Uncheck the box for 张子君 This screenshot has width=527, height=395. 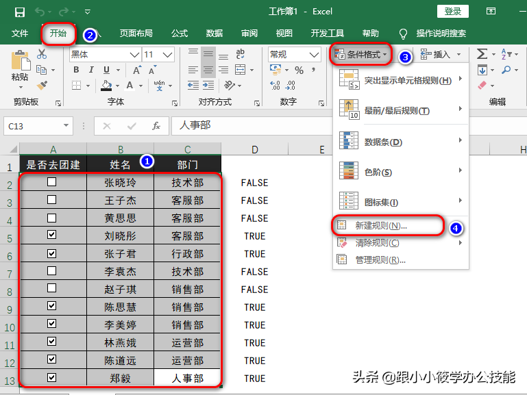click(52, 253)
